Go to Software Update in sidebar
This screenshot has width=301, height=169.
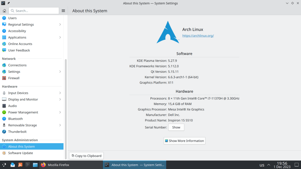pyautogui.click(x=20, y=153)
